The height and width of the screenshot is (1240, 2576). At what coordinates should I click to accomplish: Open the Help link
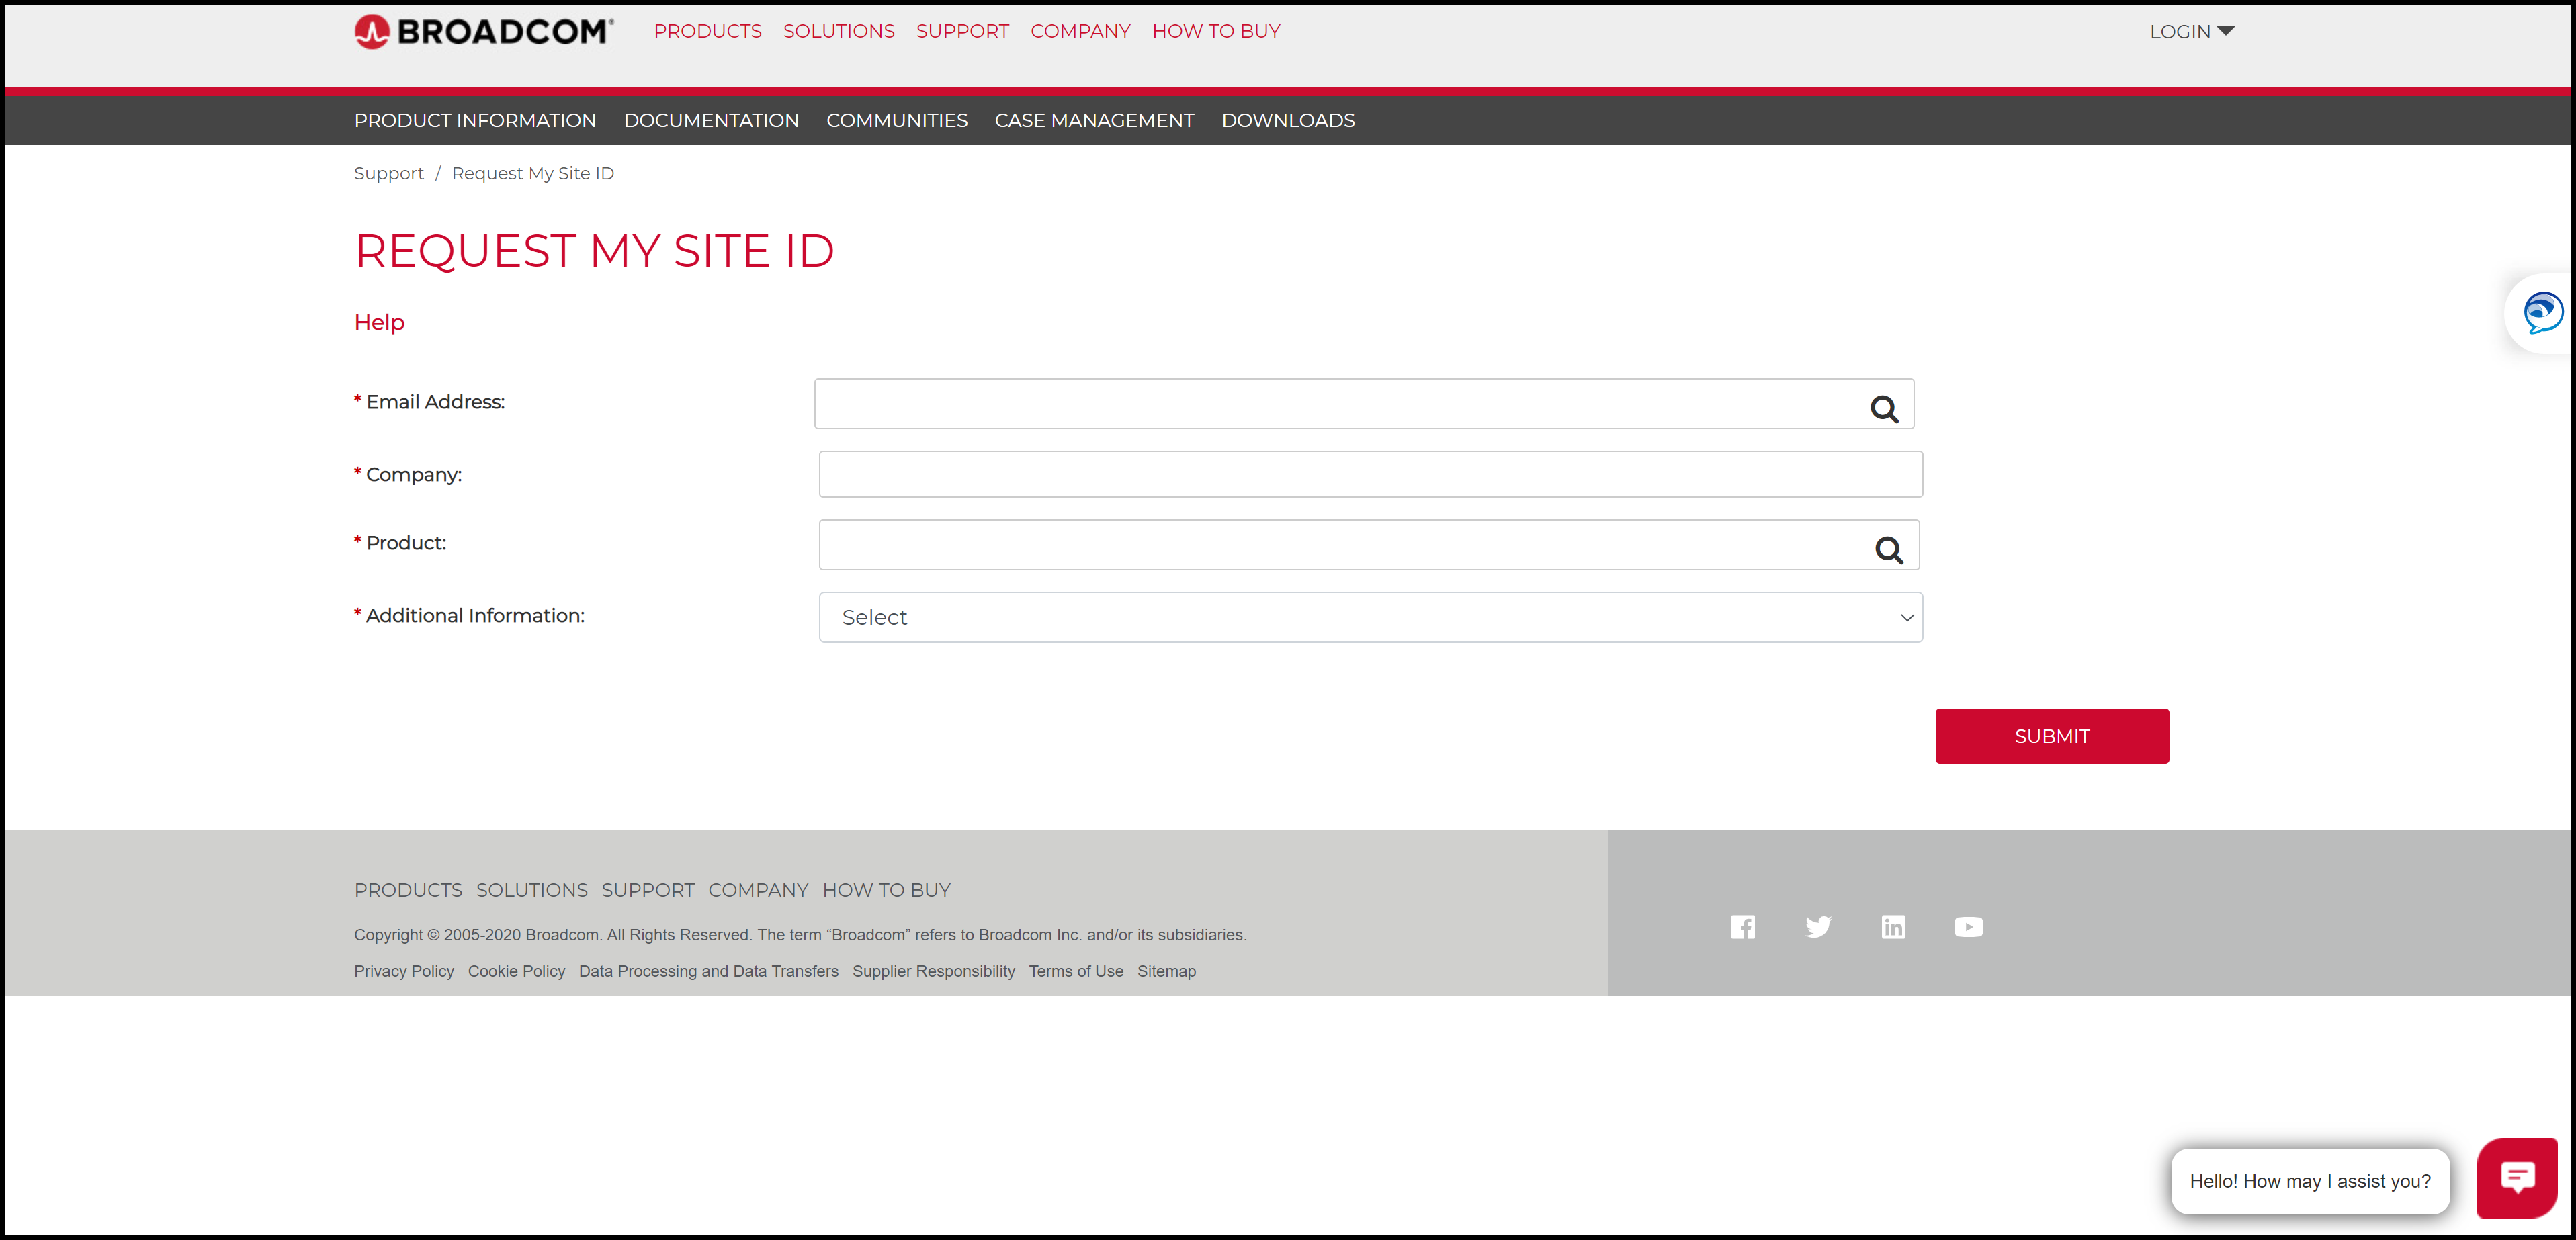(378, 322)
